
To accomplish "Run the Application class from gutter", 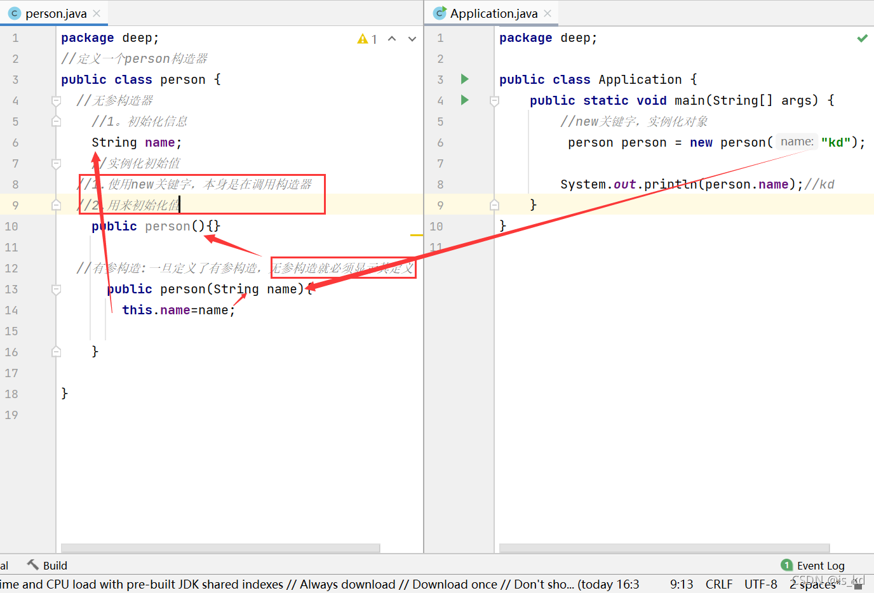I will click(464, 79).
